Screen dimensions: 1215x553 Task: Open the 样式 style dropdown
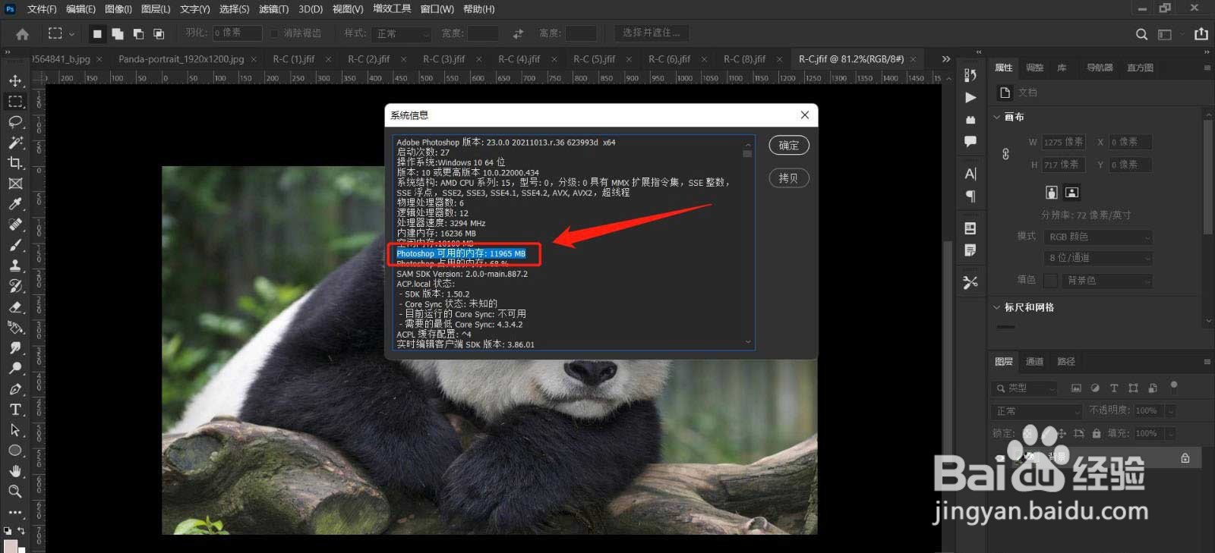click(401, 33)
